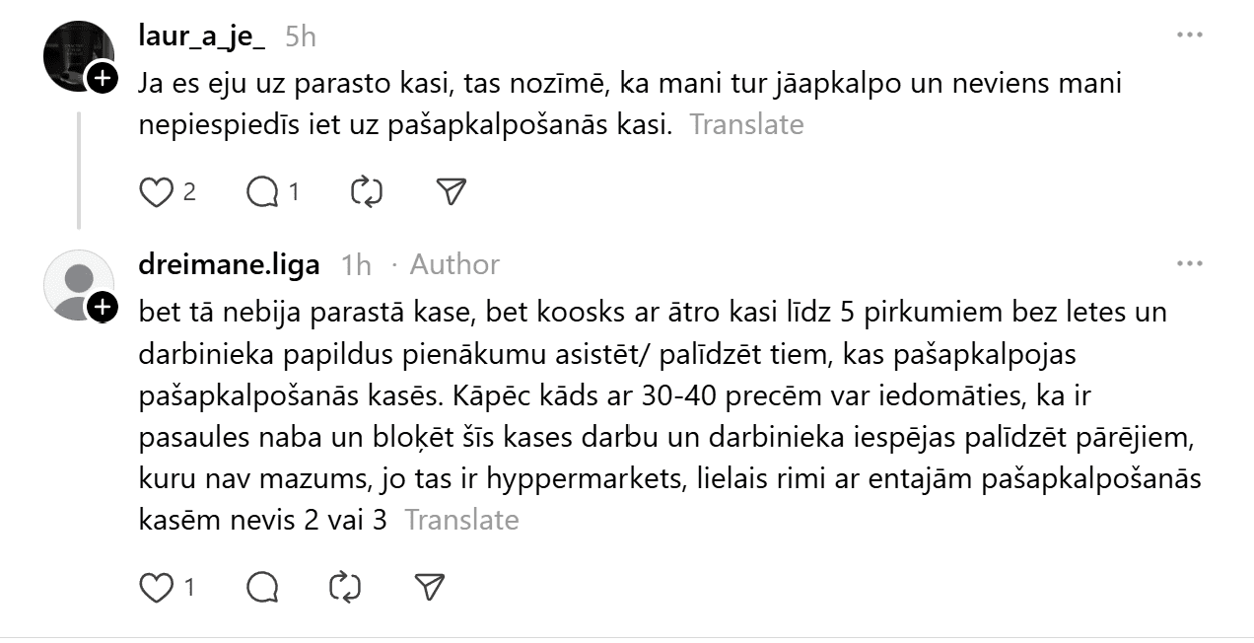This screenshot has width=1254, height=643.
Task: Translate laur_a_je_'s comment
Action: click(746, 124)
